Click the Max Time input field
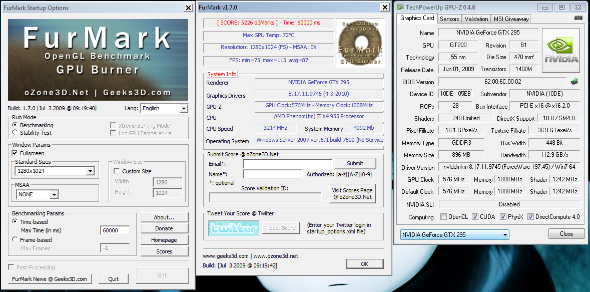Viewport: 590px width, 292px height. coord(115,230)
